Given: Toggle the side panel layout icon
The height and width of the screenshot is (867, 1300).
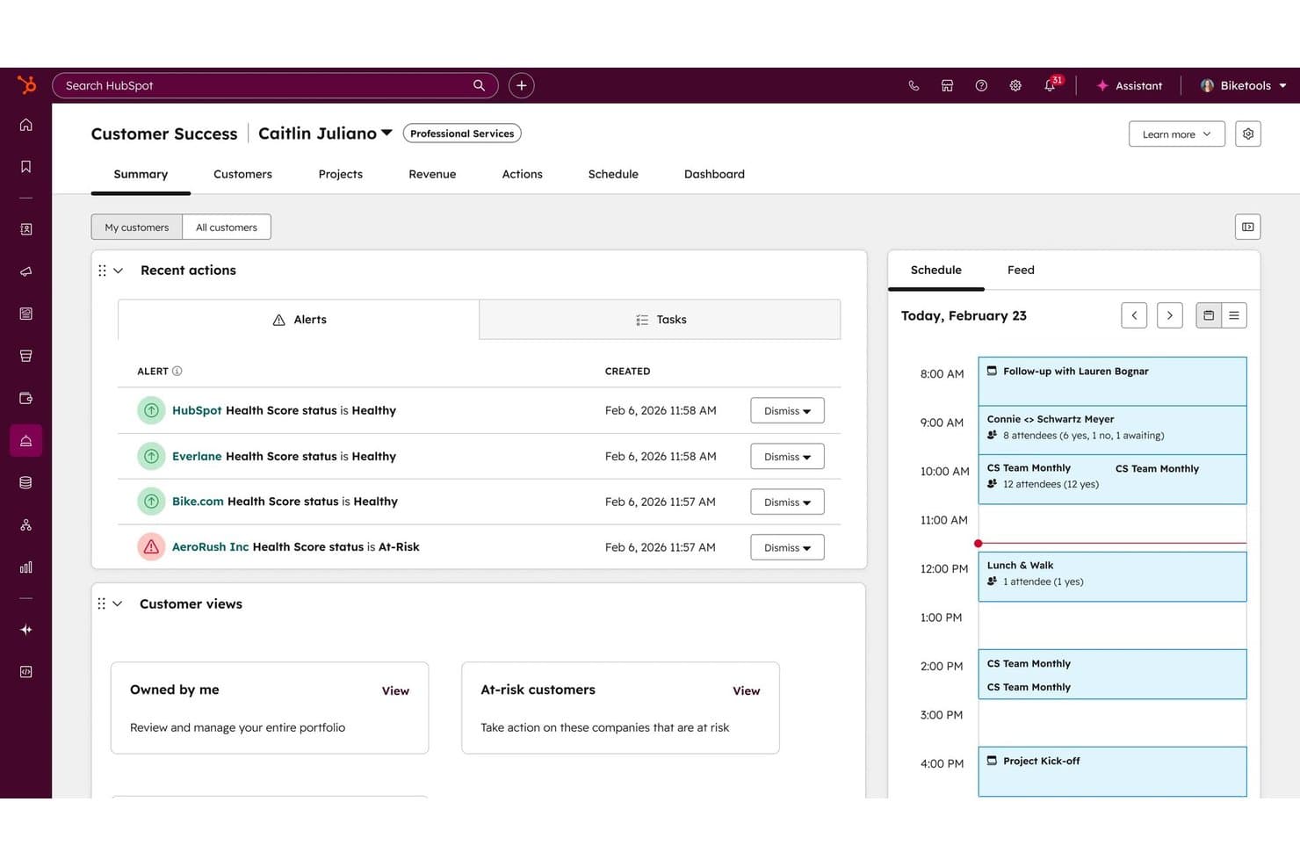Looking at the screenshot, I should 1247,227.
